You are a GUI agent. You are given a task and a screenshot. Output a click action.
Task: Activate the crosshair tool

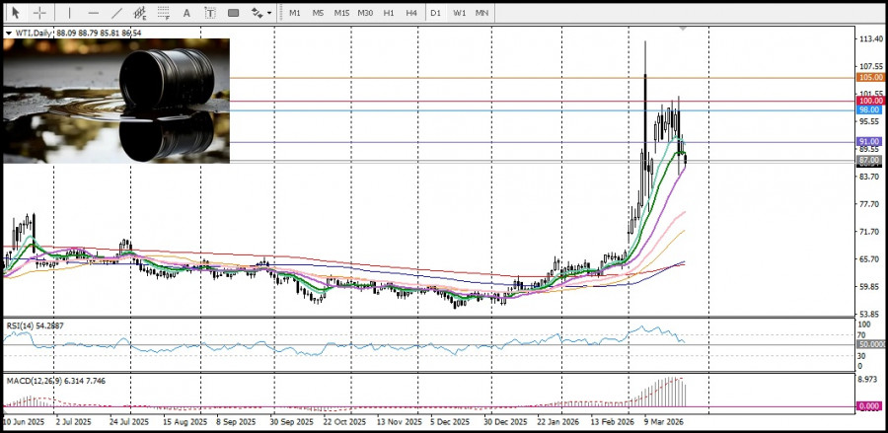pyautogui.click(x=39, y=13)
